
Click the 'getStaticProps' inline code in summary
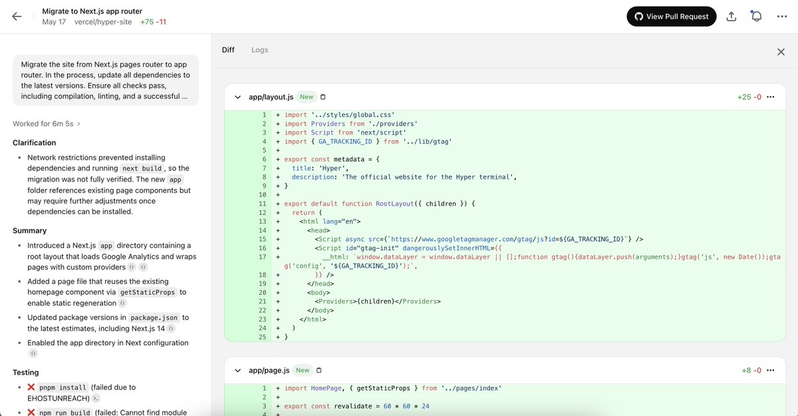(149, 292)
